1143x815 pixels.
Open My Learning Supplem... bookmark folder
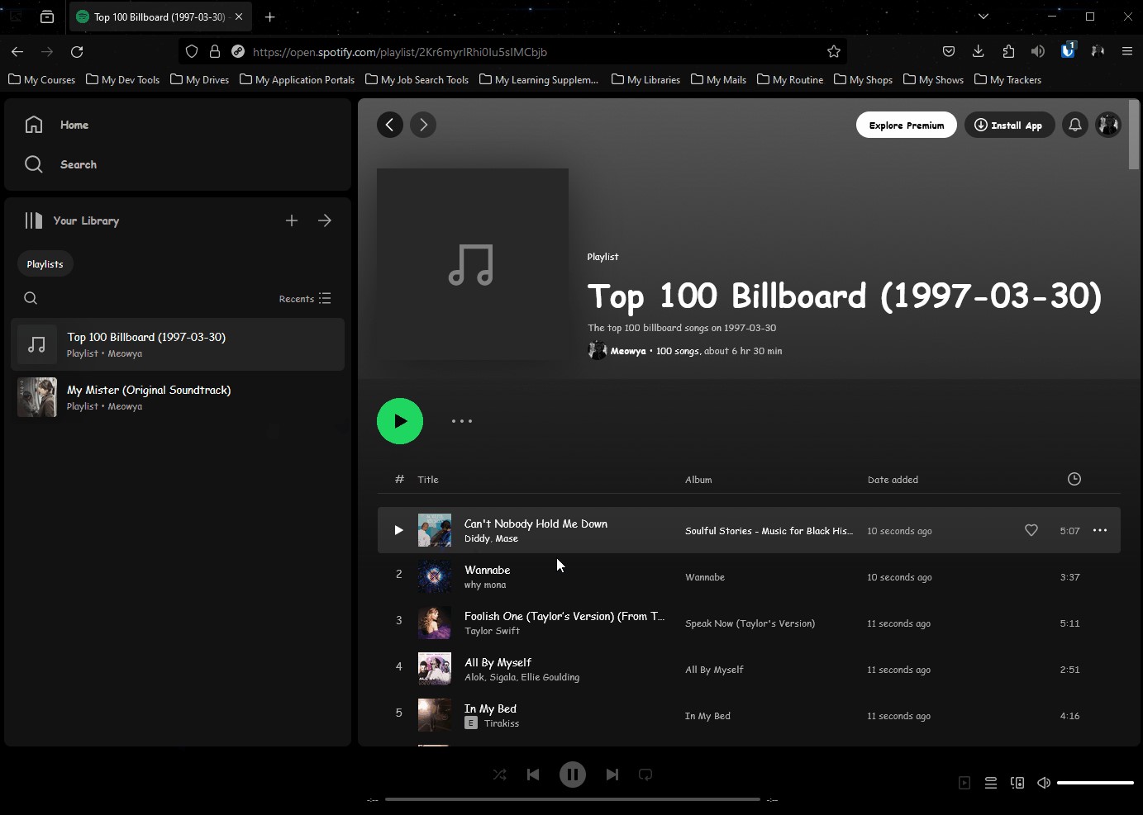(539, 80)
